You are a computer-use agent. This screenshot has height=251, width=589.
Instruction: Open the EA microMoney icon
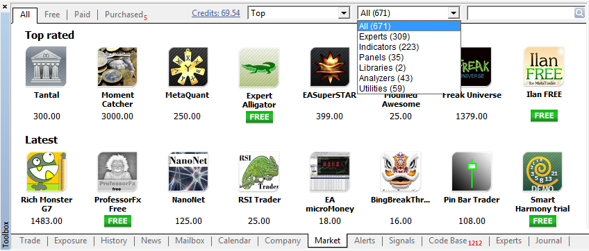point(331,172)
